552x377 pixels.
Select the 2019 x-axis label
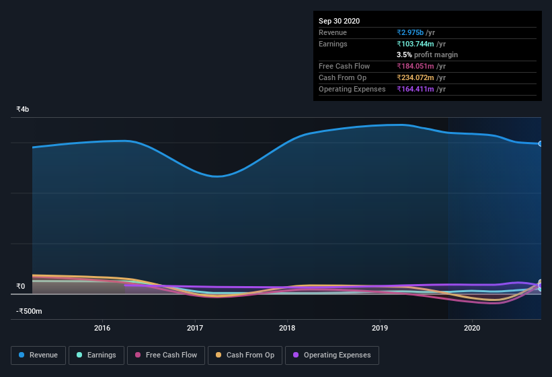pos(379,328)
